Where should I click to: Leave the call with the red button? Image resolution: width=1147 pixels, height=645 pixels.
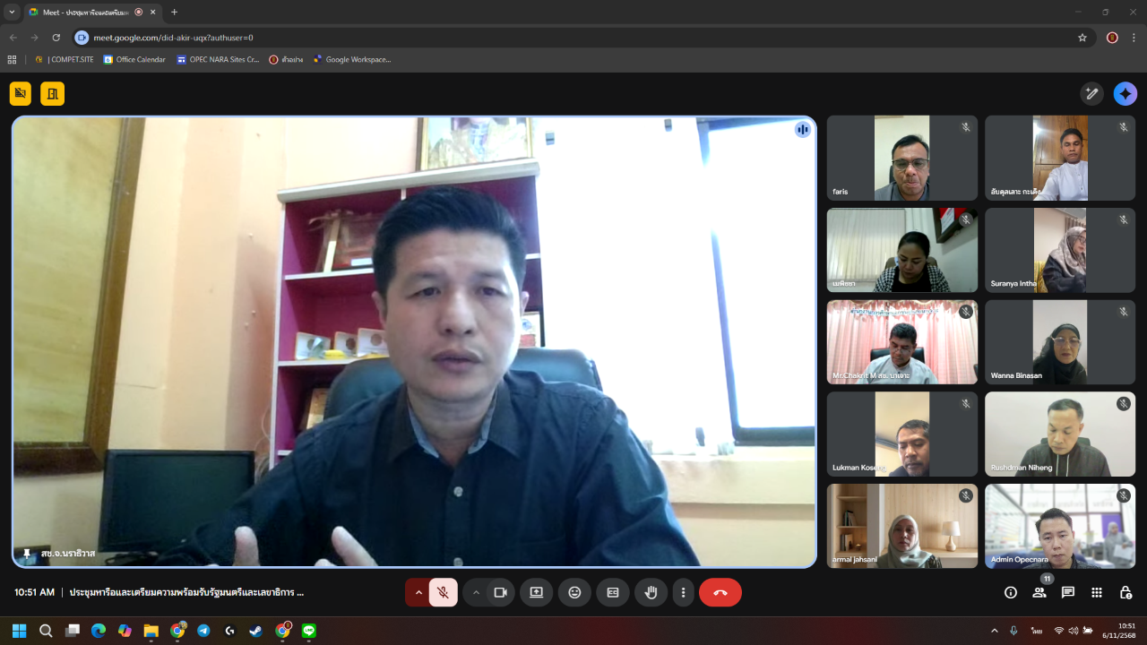(x=720, y=592)
